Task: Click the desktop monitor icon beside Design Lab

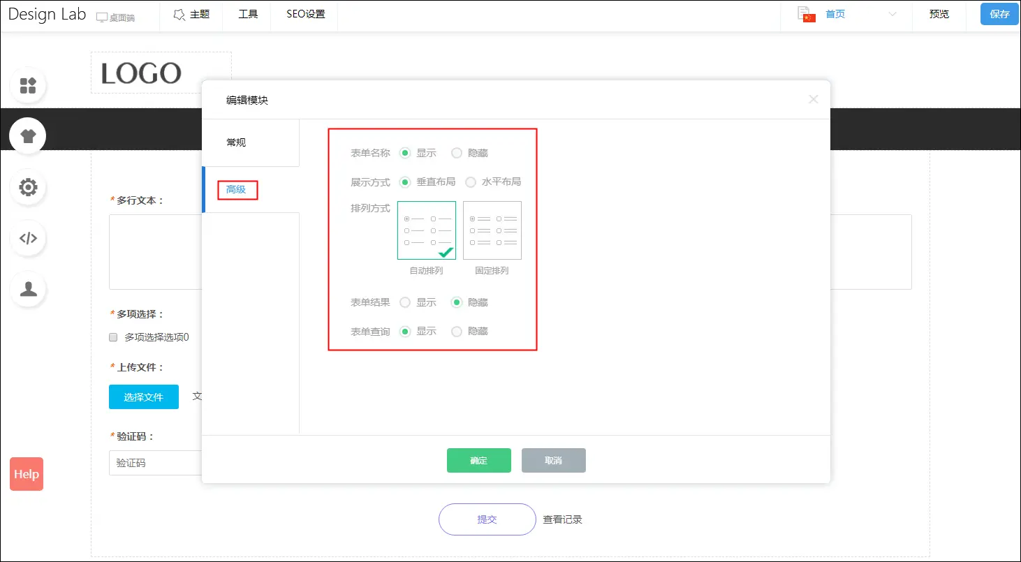Action: [x=102, y=17]
